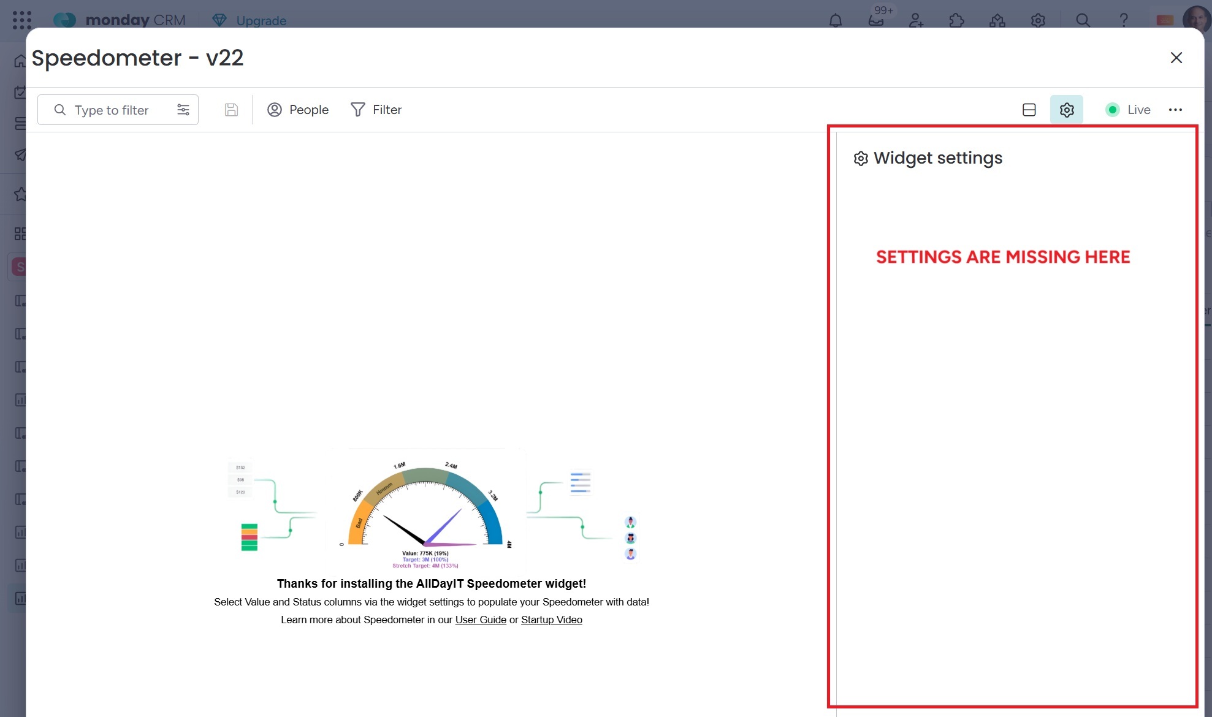The image size is (1212, 717).
Task: Open the Filter menu
Action: (x=376, y=110)
